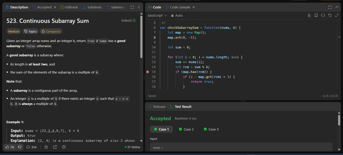Open the comments icon showing 314
The image size is (343, 155).
click(x=29, y=147)
